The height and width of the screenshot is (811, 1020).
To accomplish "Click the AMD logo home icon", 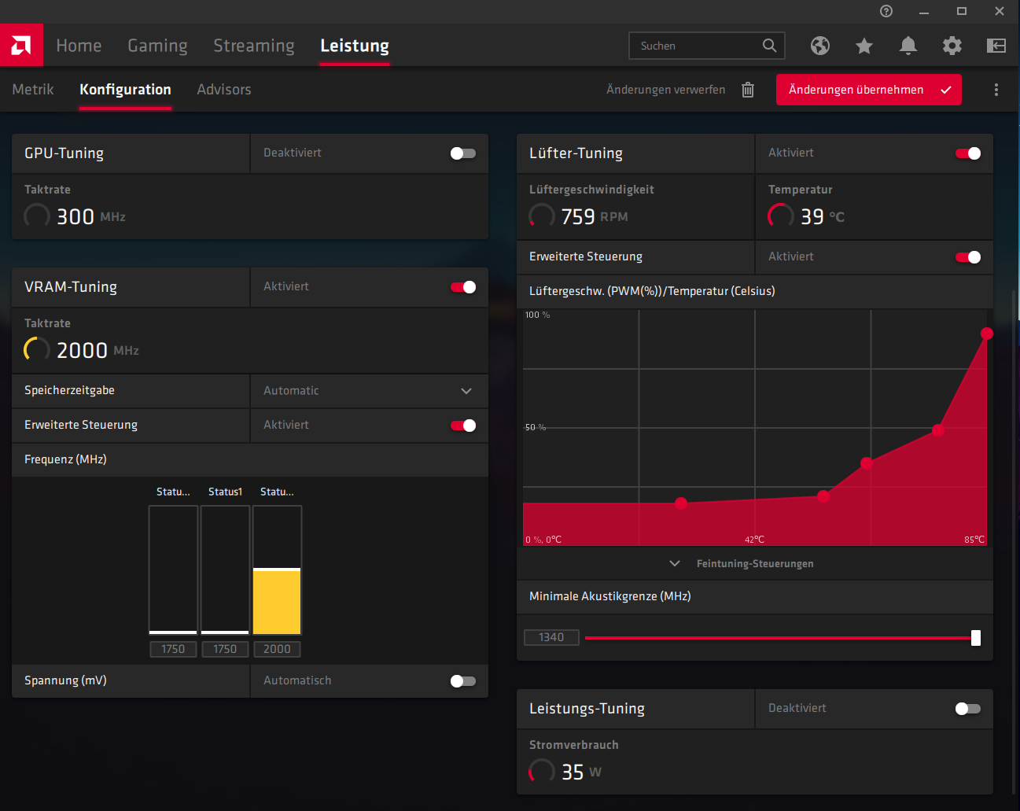I will [x=21, y=45].
